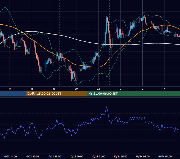
Task: Click the 10/24 00:00 time label
Action: (120, 156)
